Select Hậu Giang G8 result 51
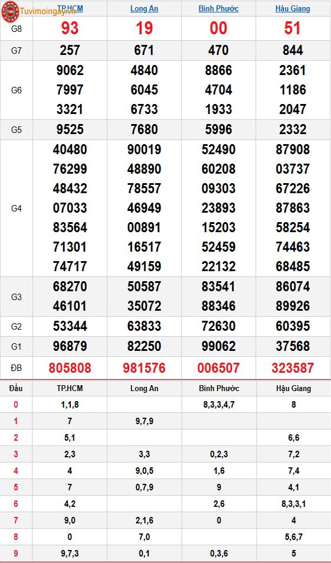Viewport: 331px width, 563px height. coord(293,28)
